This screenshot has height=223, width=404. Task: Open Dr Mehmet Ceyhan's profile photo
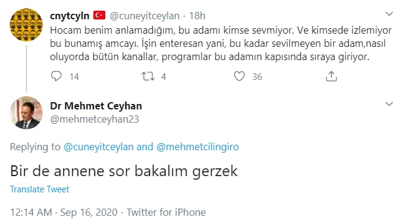pyautogui.click(x=26, y=112)
